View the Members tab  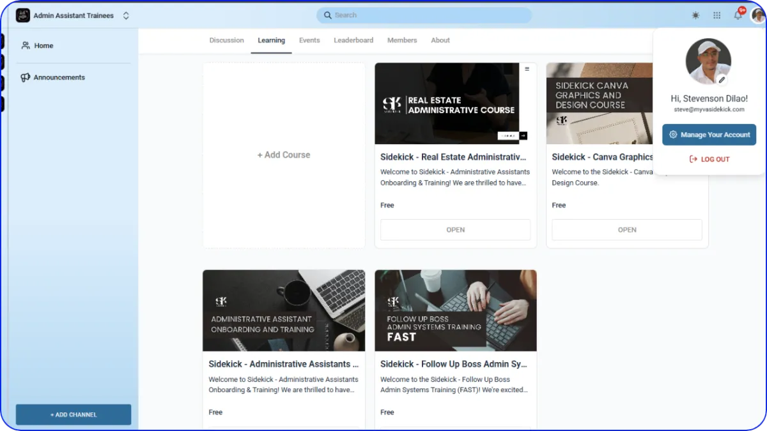(402, 40)
